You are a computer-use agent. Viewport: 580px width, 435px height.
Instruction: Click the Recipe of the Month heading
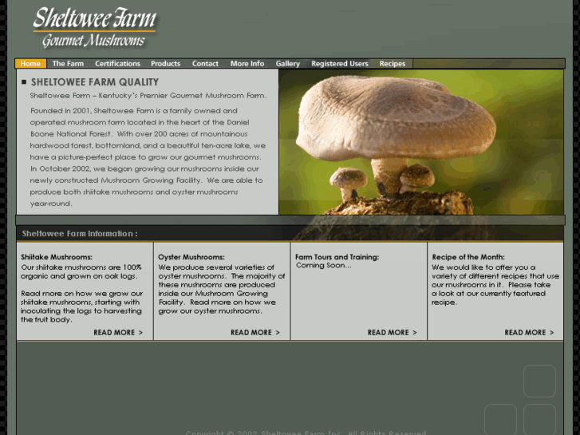pyautogui.click(x=468, y=257)
